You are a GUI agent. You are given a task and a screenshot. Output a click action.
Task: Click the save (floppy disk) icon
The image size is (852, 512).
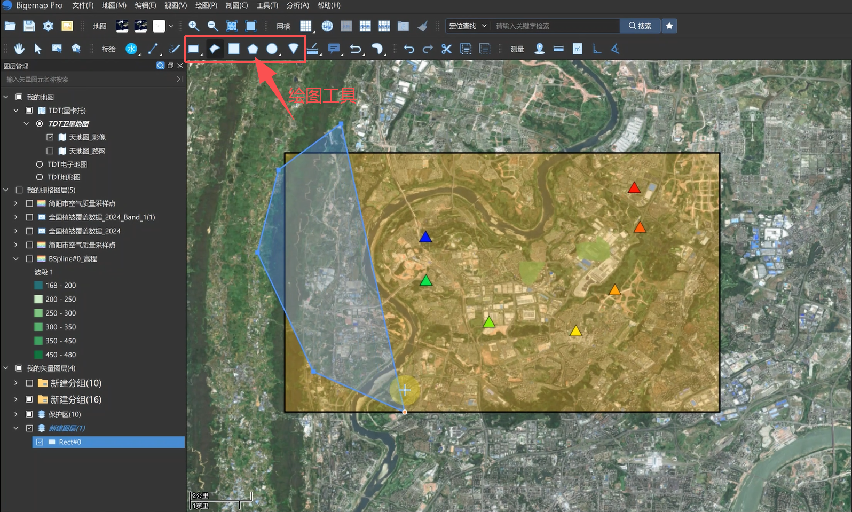pyautogui.click(x=29, y=26)
